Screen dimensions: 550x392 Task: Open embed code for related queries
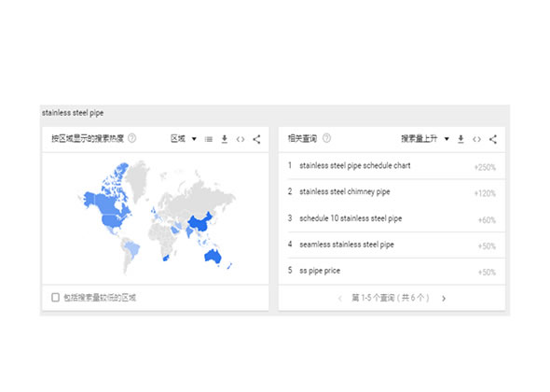click(x=476, y=139)
